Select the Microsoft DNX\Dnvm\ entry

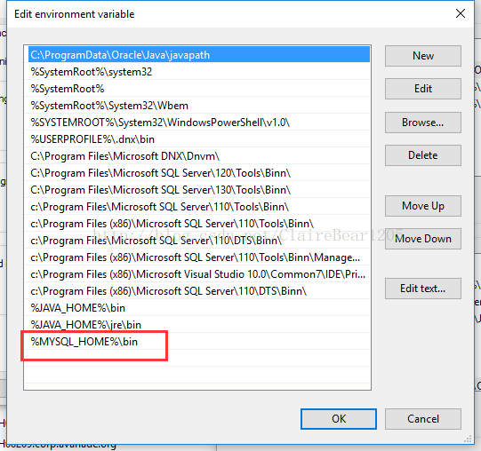click(197, 156)
